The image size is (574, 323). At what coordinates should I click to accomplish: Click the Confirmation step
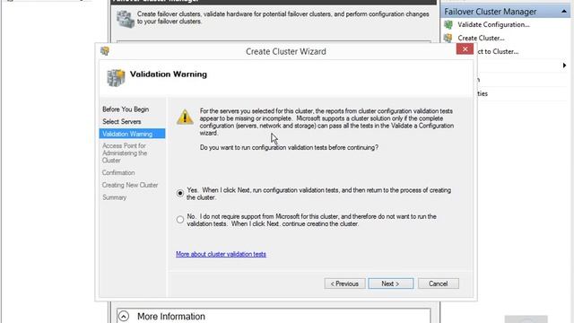[118, 172]
